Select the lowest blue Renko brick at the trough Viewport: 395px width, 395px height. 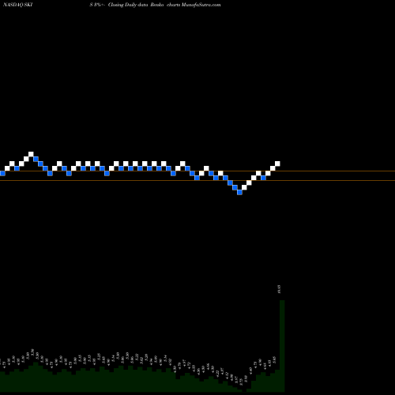[x=239, y=192]
